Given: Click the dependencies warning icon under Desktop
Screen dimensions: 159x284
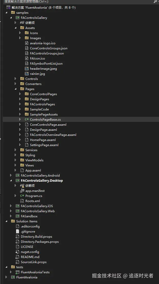Looking at the screenshot, I should (22, 186).
